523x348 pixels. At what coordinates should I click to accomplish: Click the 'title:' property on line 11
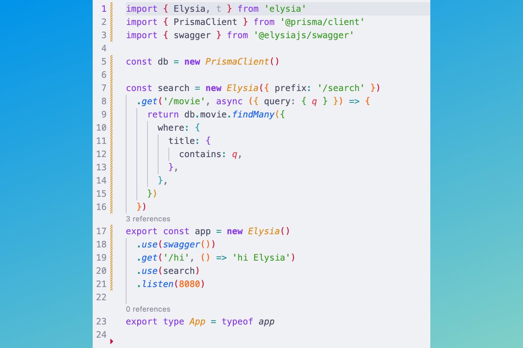[184, 141]
